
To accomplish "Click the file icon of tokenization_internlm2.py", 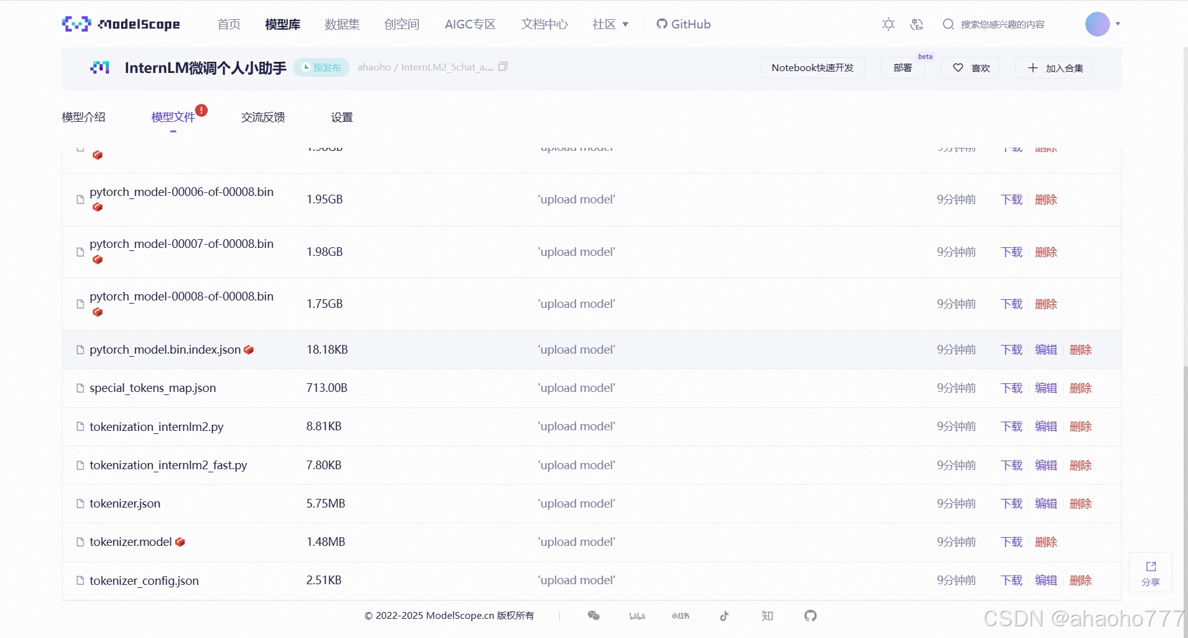I will click(80, 427).
